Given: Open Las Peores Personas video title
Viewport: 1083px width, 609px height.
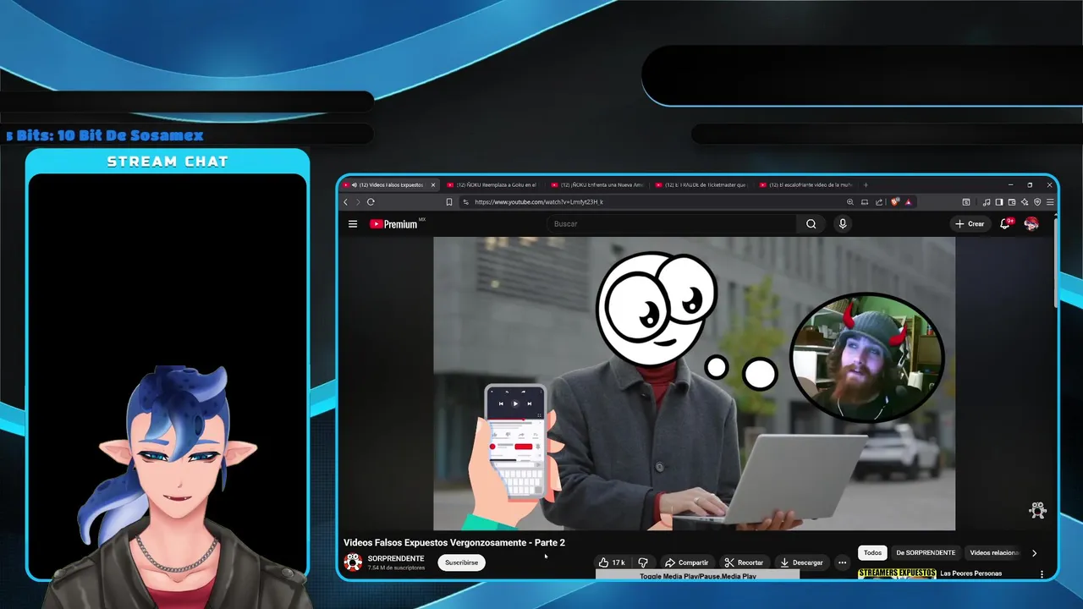Looking at the screenshot, I should [x=970, y=573].
